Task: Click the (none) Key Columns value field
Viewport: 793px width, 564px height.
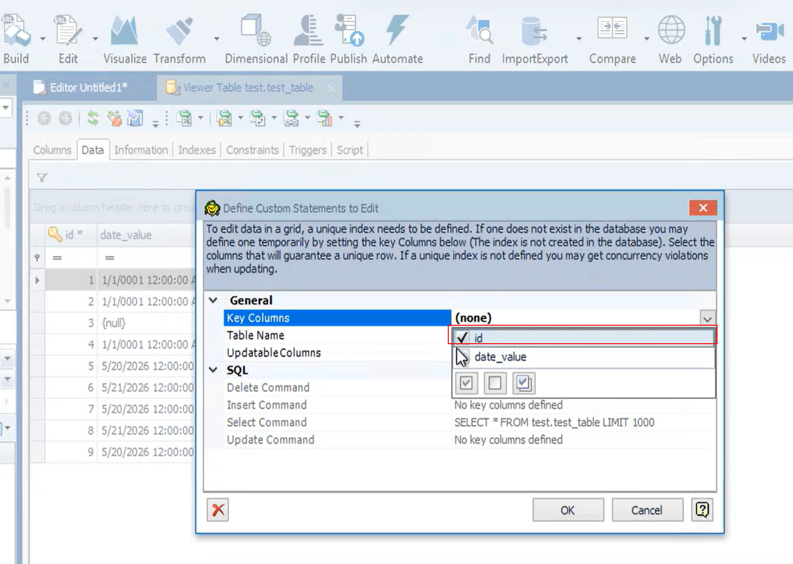Action: (x=576, y=318)
